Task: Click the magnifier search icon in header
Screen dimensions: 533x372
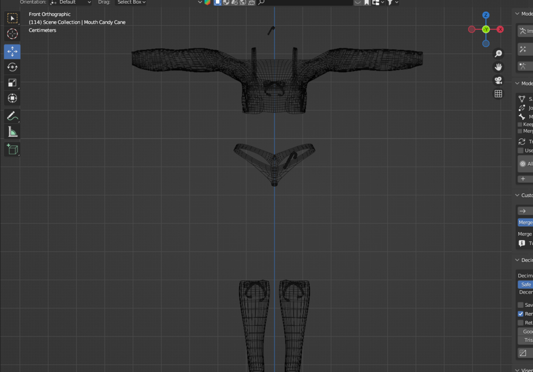Action: point(261,2)
